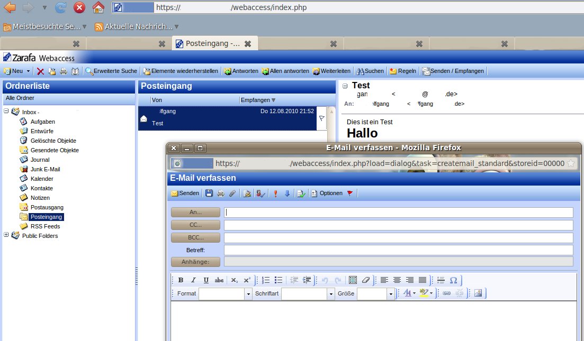Click Antworten to reply
The image size is (584, 341).
[x=241, y=71]
